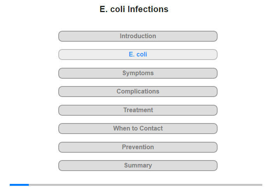Screen dimensions: 272x187
Task: Click the gray unfilled part of progress bar
Action: (145, 185)
